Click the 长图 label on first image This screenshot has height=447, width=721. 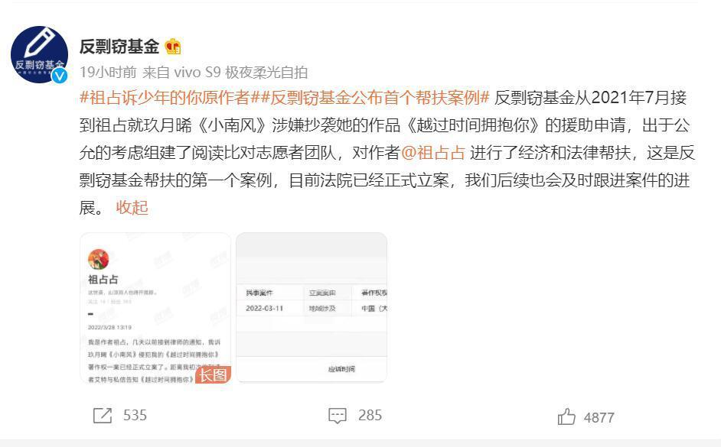pos(213,375)
